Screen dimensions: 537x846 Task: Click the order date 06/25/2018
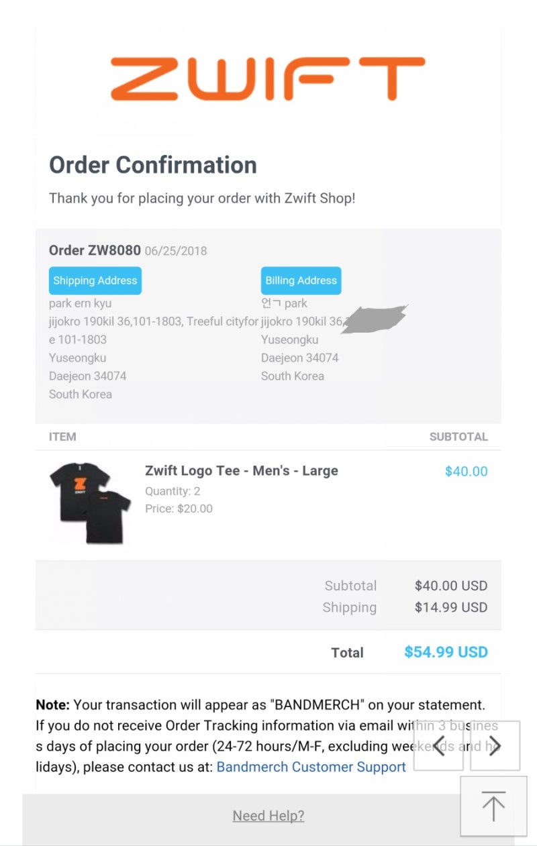coord(176,252)
